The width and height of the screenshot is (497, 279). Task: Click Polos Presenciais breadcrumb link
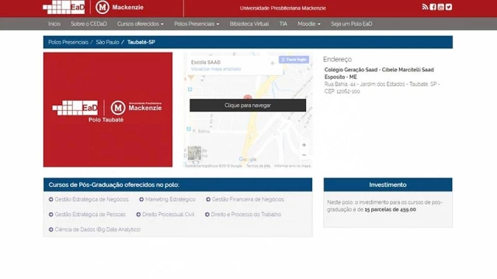pyautogui.click(x=68, y=42)
